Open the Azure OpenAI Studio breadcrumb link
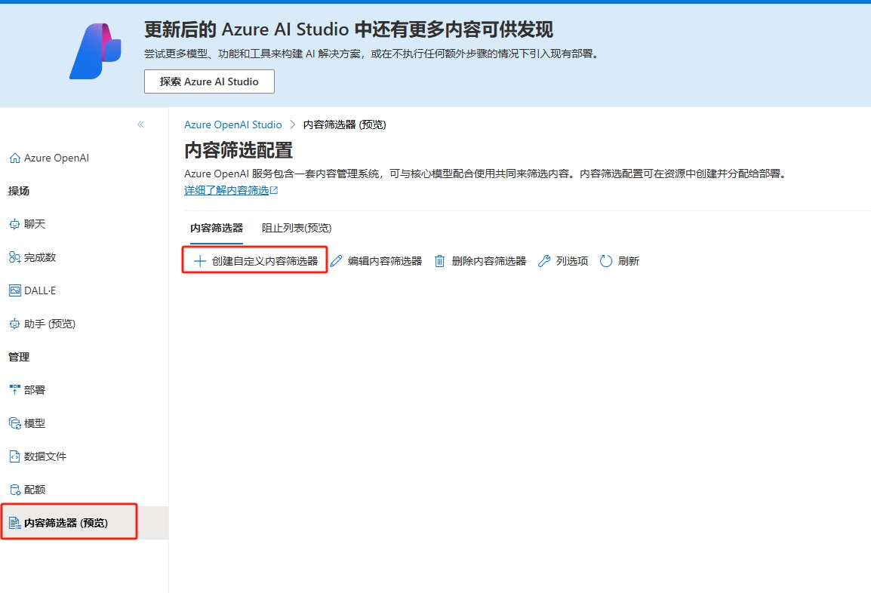The image size is (871, 593). click(x=232, y=125)
